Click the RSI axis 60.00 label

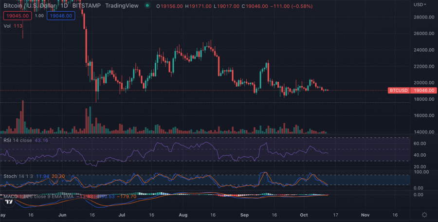(420, 144)
